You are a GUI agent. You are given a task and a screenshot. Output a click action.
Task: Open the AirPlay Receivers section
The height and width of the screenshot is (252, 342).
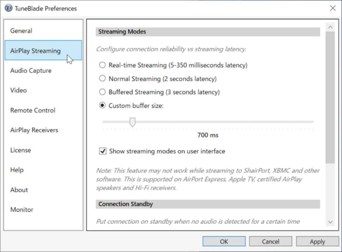(43, 130)
